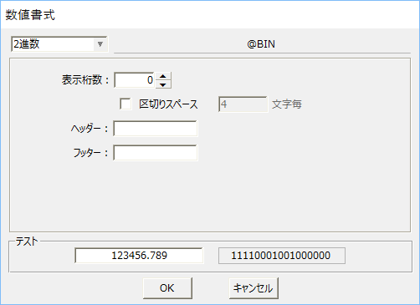The width and height of the screenshot is (420, 305).
Task: Click the キャンセル button
Action: [x=254, y=288]
